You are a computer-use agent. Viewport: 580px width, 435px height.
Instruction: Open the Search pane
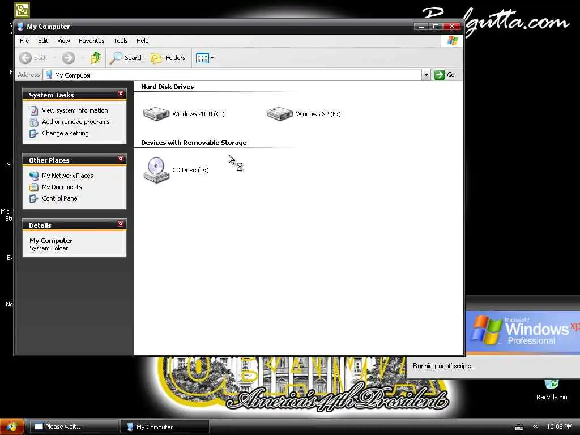click(x=127, y=58)
